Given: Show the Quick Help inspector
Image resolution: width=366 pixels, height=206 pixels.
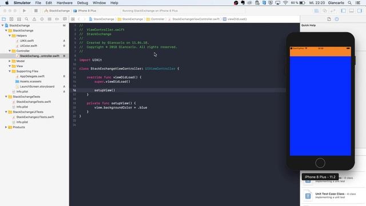Looking at the screenshot, I should (x=337, y=19).
